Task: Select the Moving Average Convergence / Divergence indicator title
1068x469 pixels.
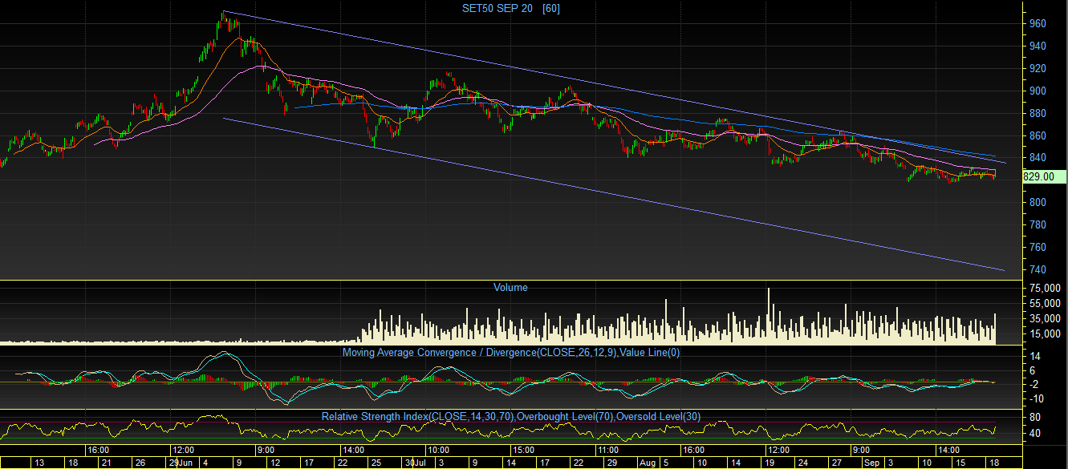Action: (511, 352)
